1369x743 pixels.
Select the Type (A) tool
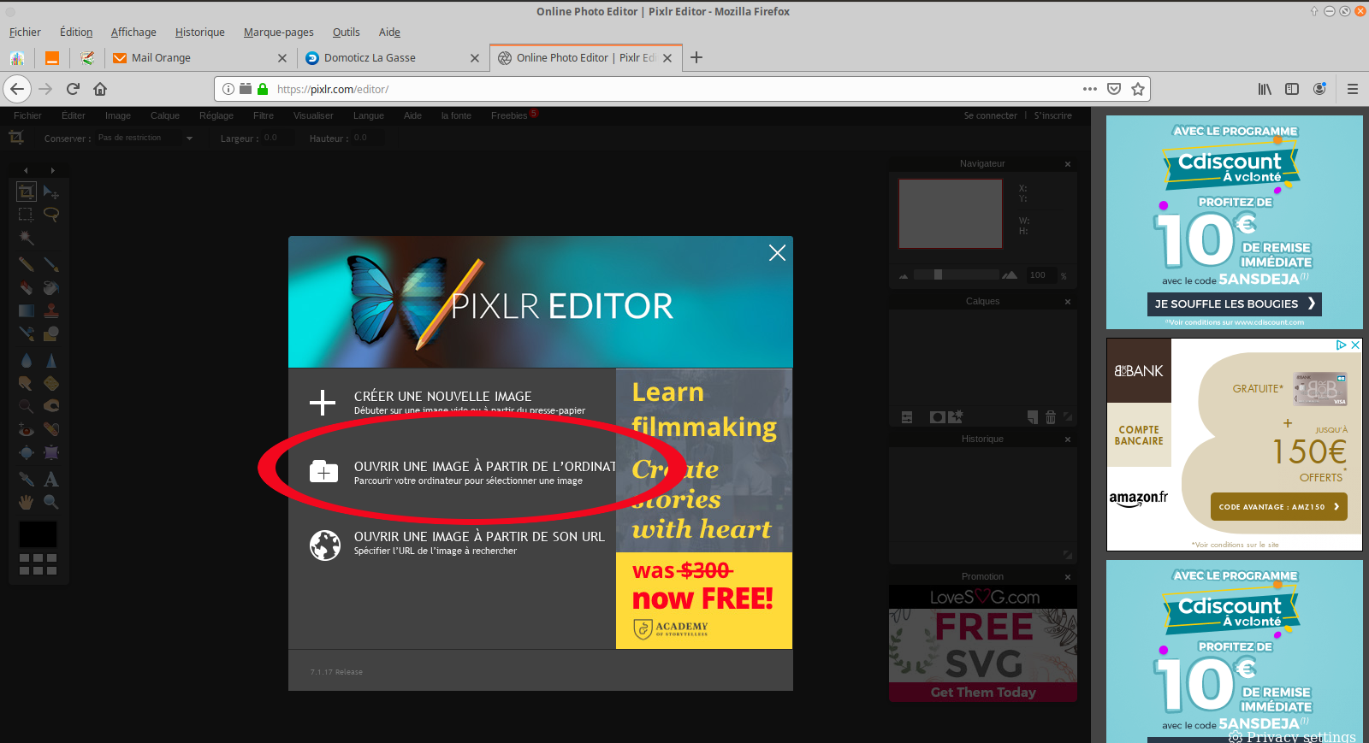point(51,480)
